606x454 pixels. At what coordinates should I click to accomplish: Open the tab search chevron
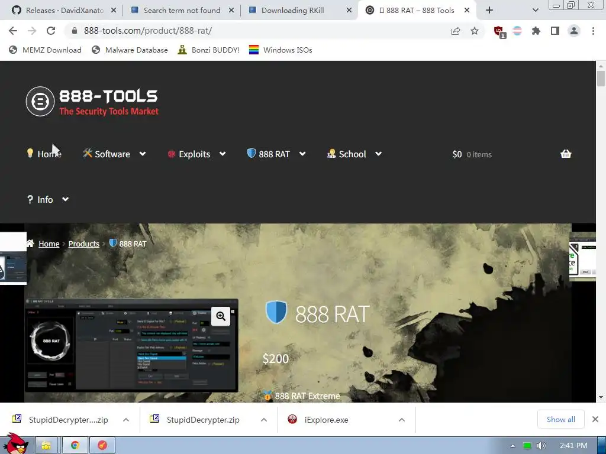pos(535,11)
